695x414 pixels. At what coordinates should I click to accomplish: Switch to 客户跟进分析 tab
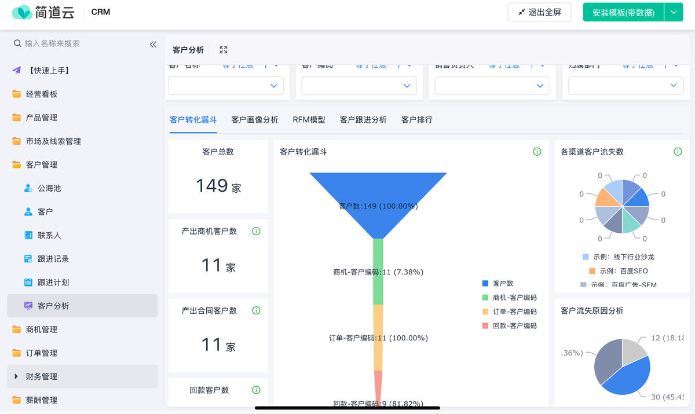pos(363,120)
